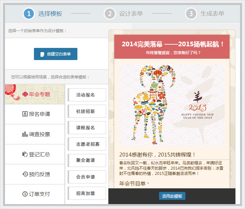
Task: Click the 预约反馈 clock icon
Action: pos(25,174)
